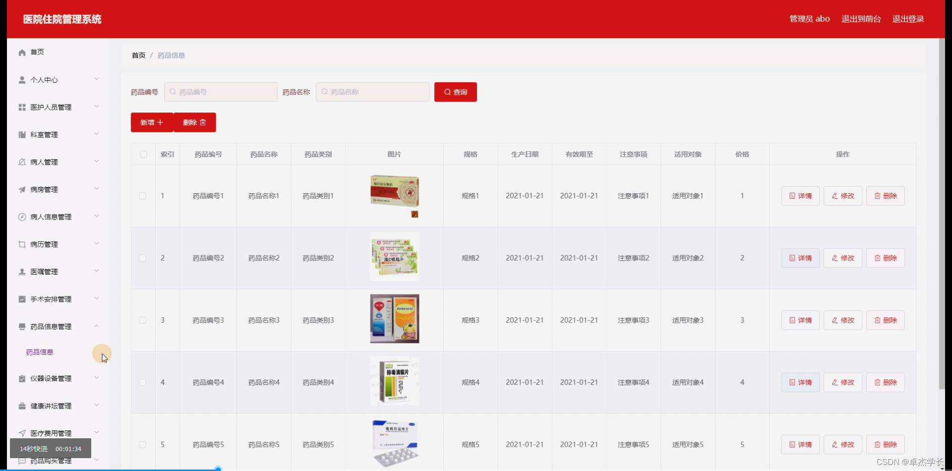Image resolution: width=952 pixels, height=471 pixels.
Task: Collapse the 药品信息管理 section
Action: click(x=97, y=326)
